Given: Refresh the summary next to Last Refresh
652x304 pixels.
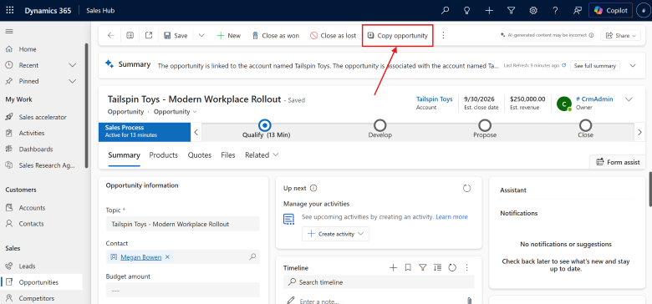Looking at the screenshot, I should tap(564, 66).
